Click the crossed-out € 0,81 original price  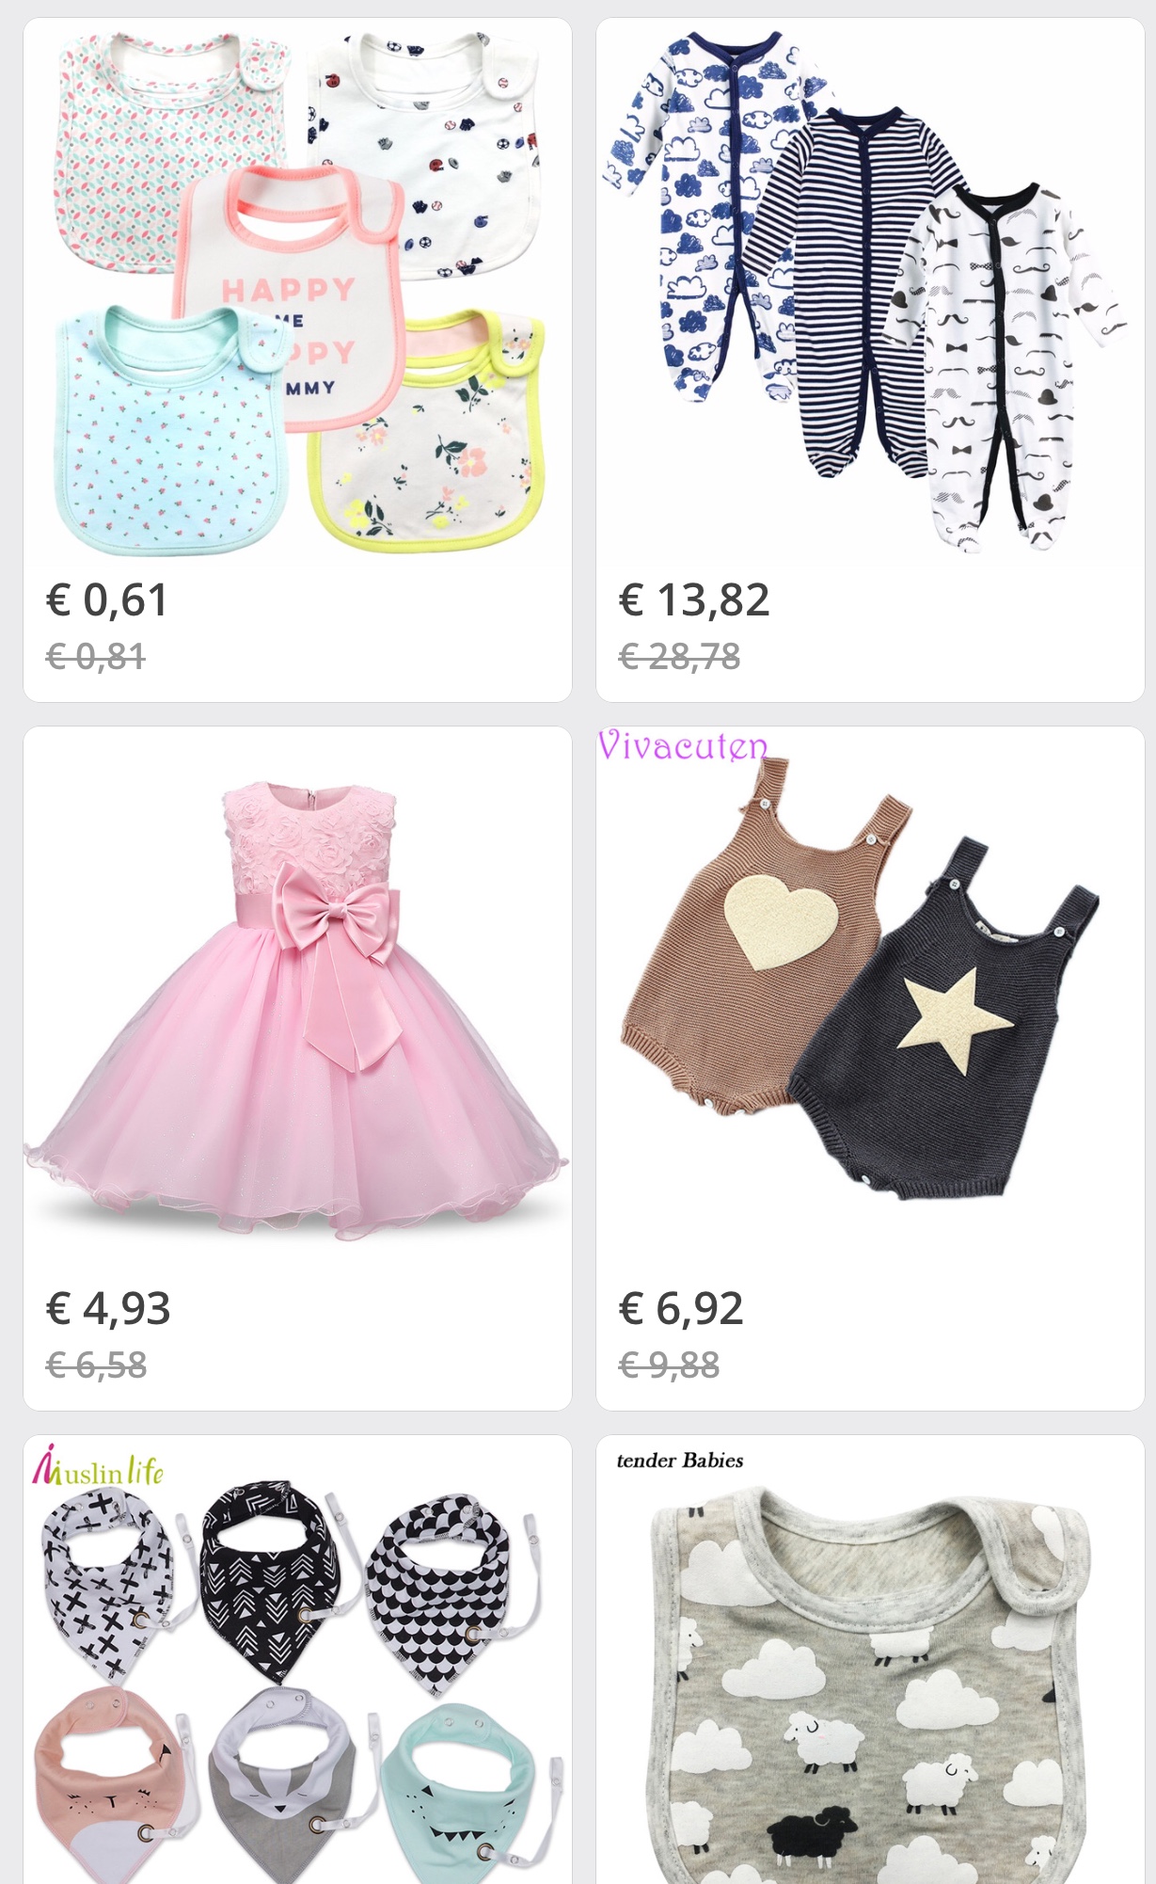point(96,656)
